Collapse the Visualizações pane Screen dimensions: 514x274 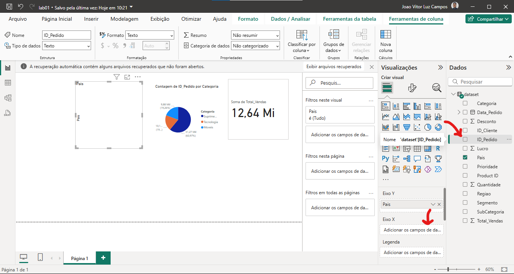pyautogui.click(x=440, y=68)
